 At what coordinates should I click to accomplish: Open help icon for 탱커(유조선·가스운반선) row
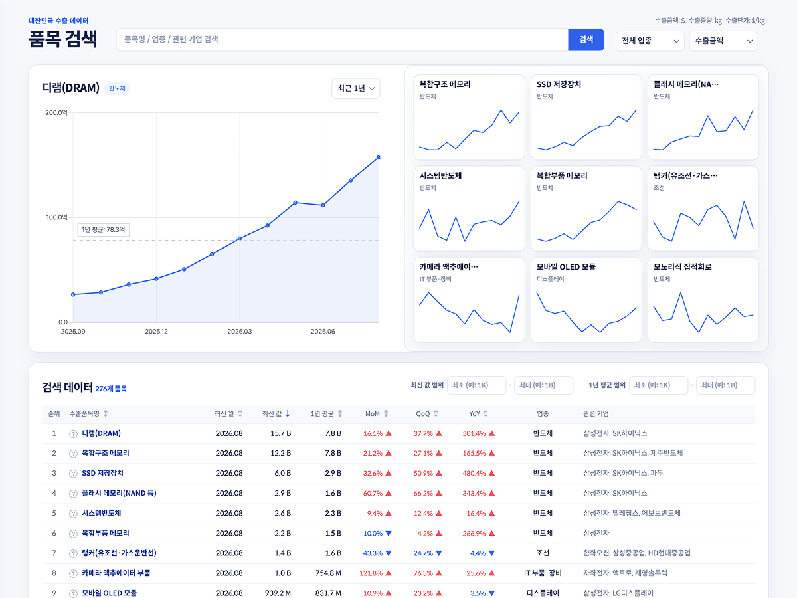74,553
